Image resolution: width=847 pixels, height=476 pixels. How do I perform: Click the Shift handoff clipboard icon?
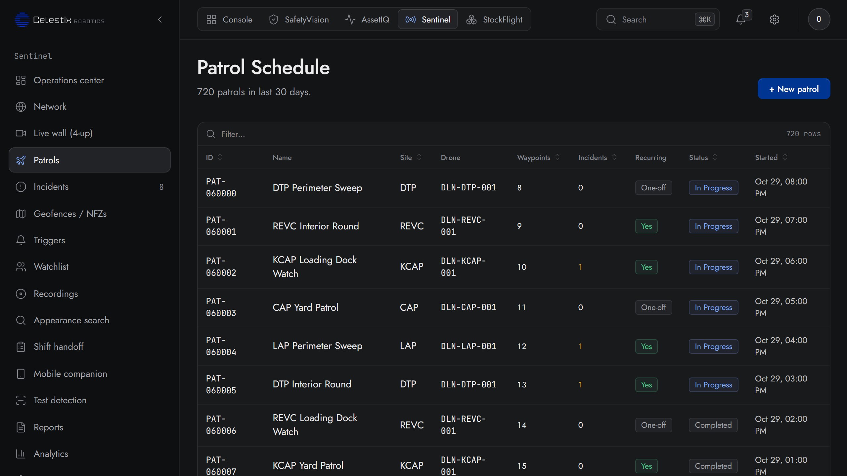[21, 347]
